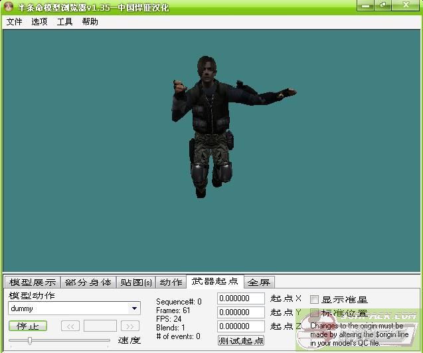Step to previous frame with << button
Screen dimensions: 423x353
click(70, 326)
